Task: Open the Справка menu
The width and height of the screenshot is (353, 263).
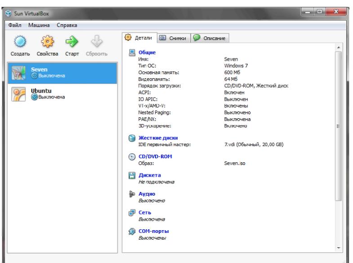Action: tap(67, 25)
